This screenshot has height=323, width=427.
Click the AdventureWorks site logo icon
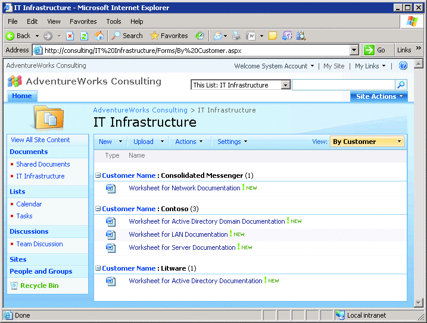coord(15,81)
